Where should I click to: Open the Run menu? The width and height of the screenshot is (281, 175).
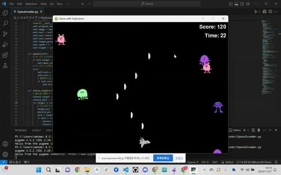tap(60, 4)
